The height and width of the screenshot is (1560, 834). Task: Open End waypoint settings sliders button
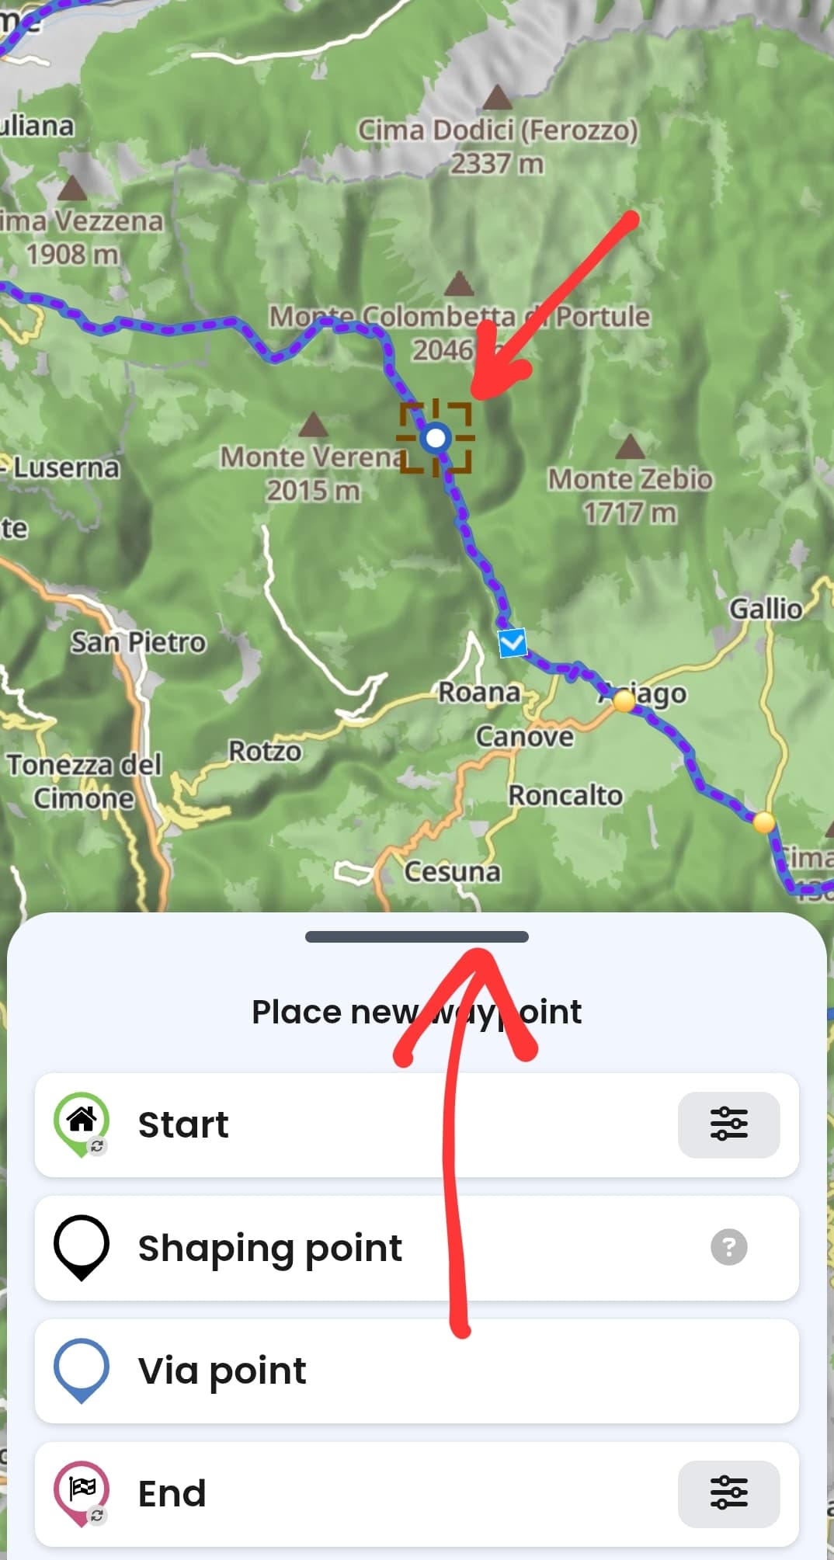[x=728, y=1493]
